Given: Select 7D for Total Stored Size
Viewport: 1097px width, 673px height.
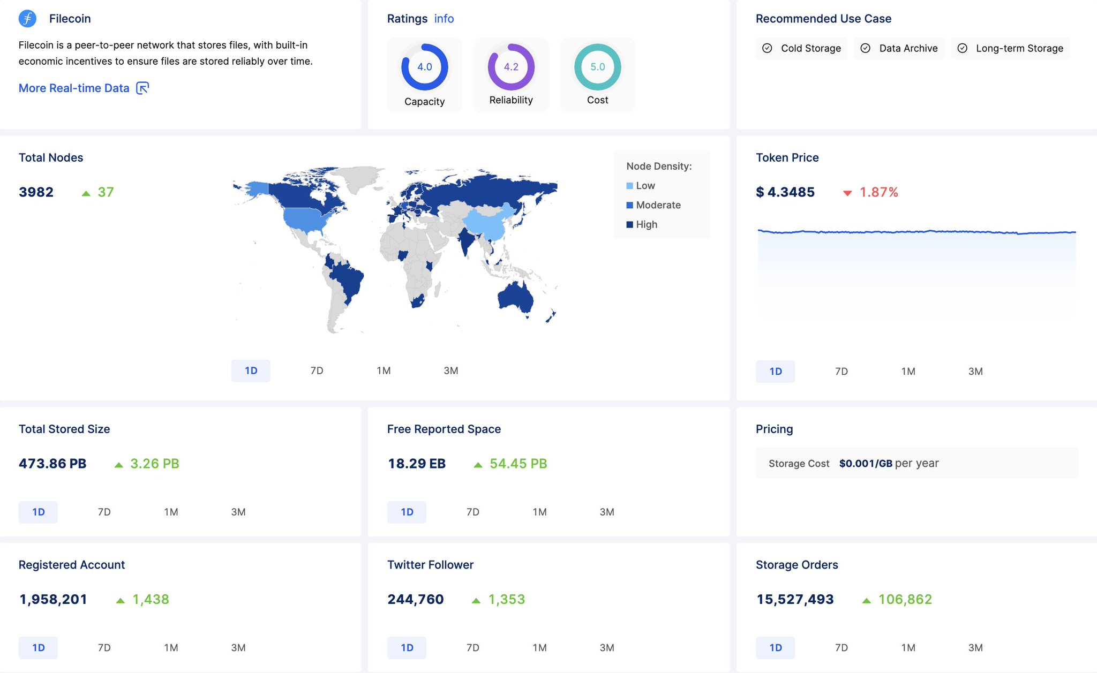Looking at the screenshot, I should point(104,512).
